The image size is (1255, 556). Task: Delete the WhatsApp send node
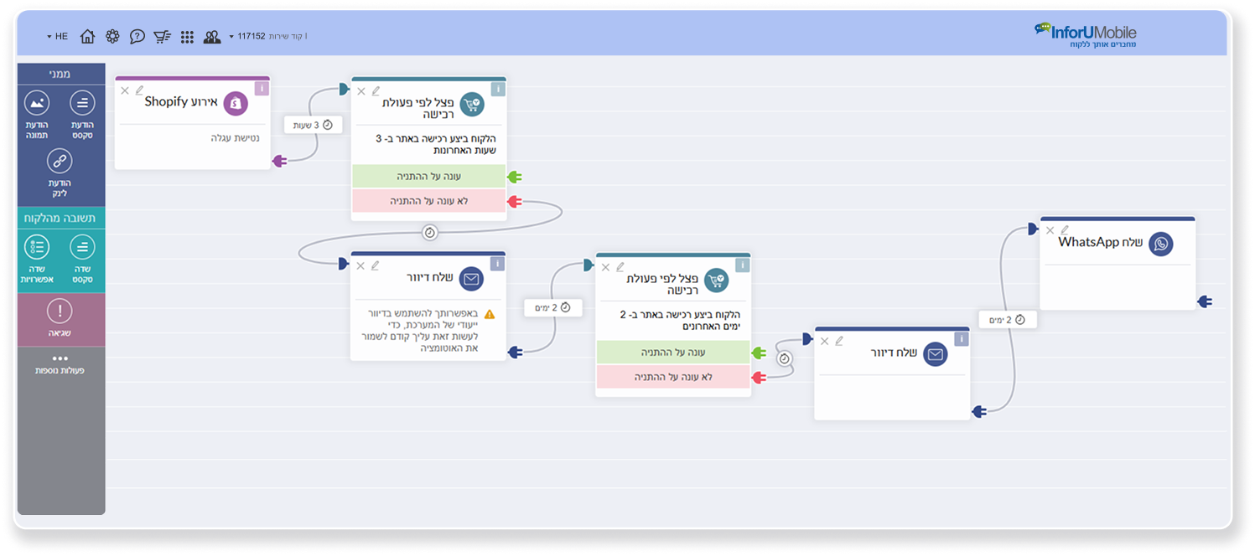pos(1050,230)
